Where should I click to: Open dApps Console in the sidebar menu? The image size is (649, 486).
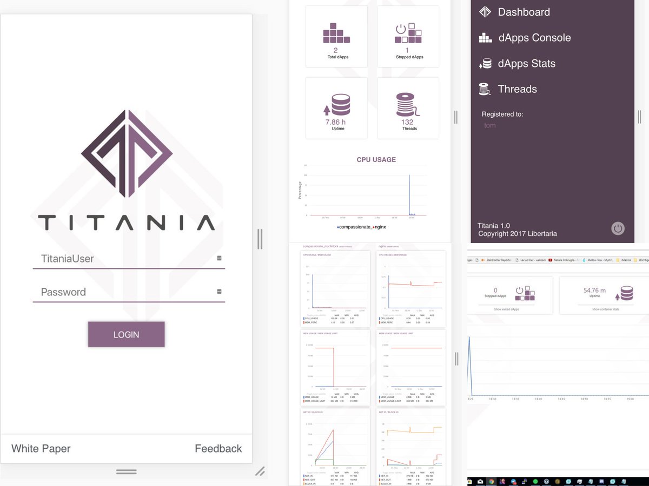point(534,38)
